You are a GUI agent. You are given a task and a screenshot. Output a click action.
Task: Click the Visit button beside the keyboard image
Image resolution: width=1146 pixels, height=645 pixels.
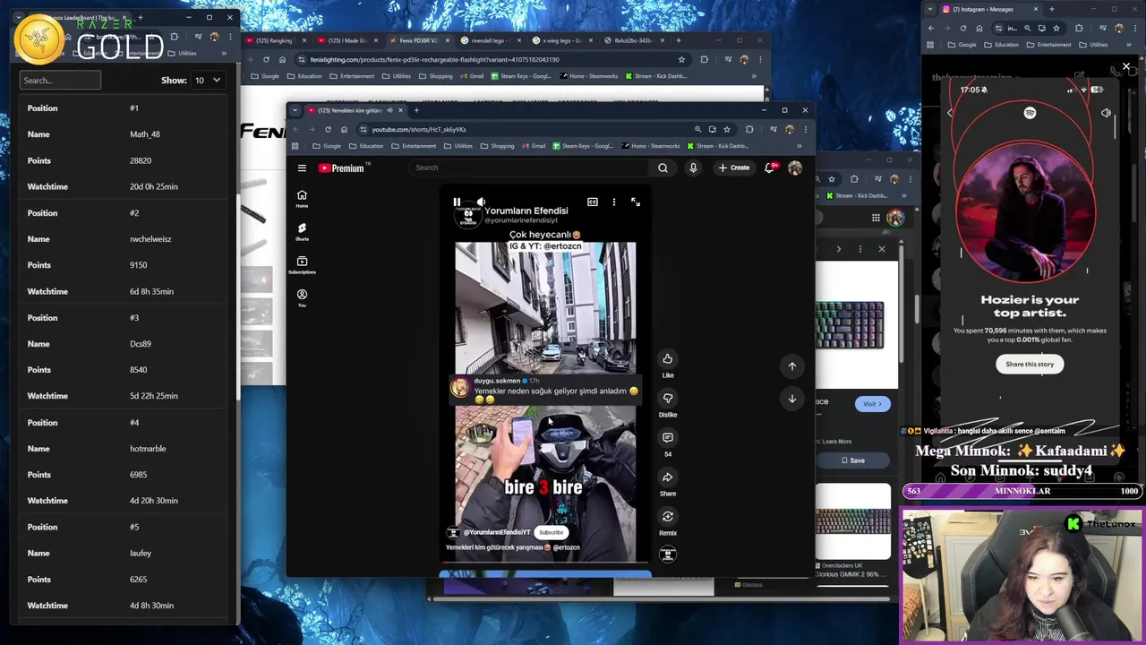pos(872,404)
